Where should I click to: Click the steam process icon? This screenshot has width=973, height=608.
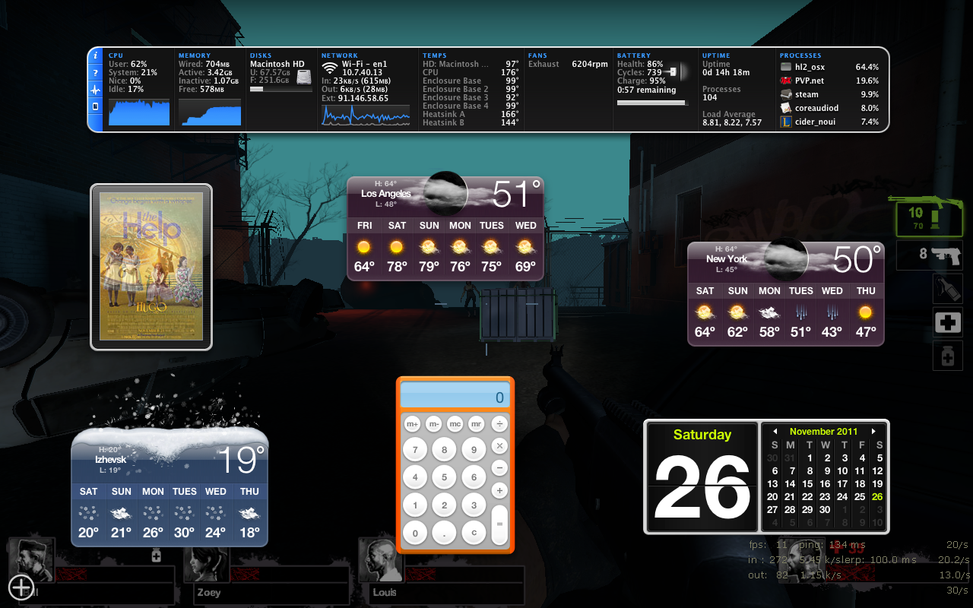(x=786, y=94)
